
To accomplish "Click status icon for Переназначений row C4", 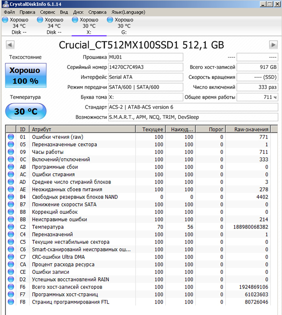I will click(11, 234).
